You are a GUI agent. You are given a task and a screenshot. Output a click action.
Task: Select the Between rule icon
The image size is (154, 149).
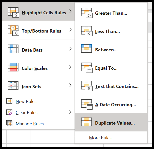(x=86, y=49)
